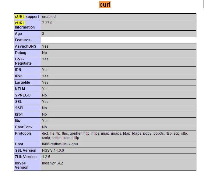This screenshot has height=179, width=204.
Task: Click the 'SSL Version' label
Action: (x=26, y=150)
